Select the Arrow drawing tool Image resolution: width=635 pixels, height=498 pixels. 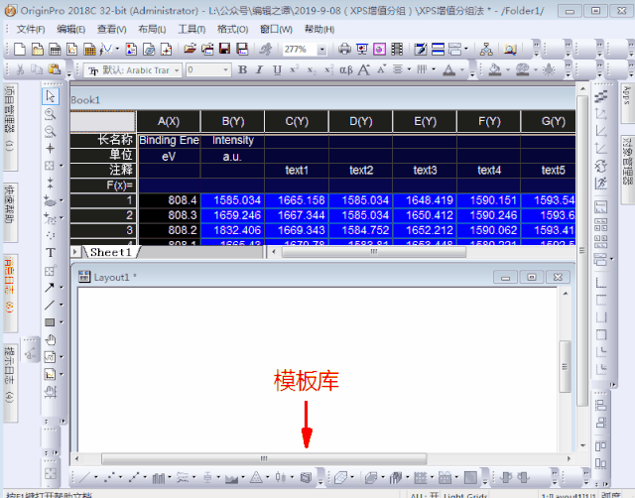(x=50, y=288)
